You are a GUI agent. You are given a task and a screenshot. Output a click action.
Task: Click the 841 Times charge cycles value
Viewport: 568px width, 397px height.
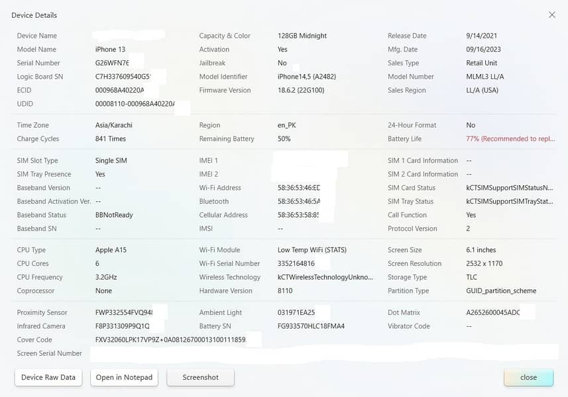111,139
